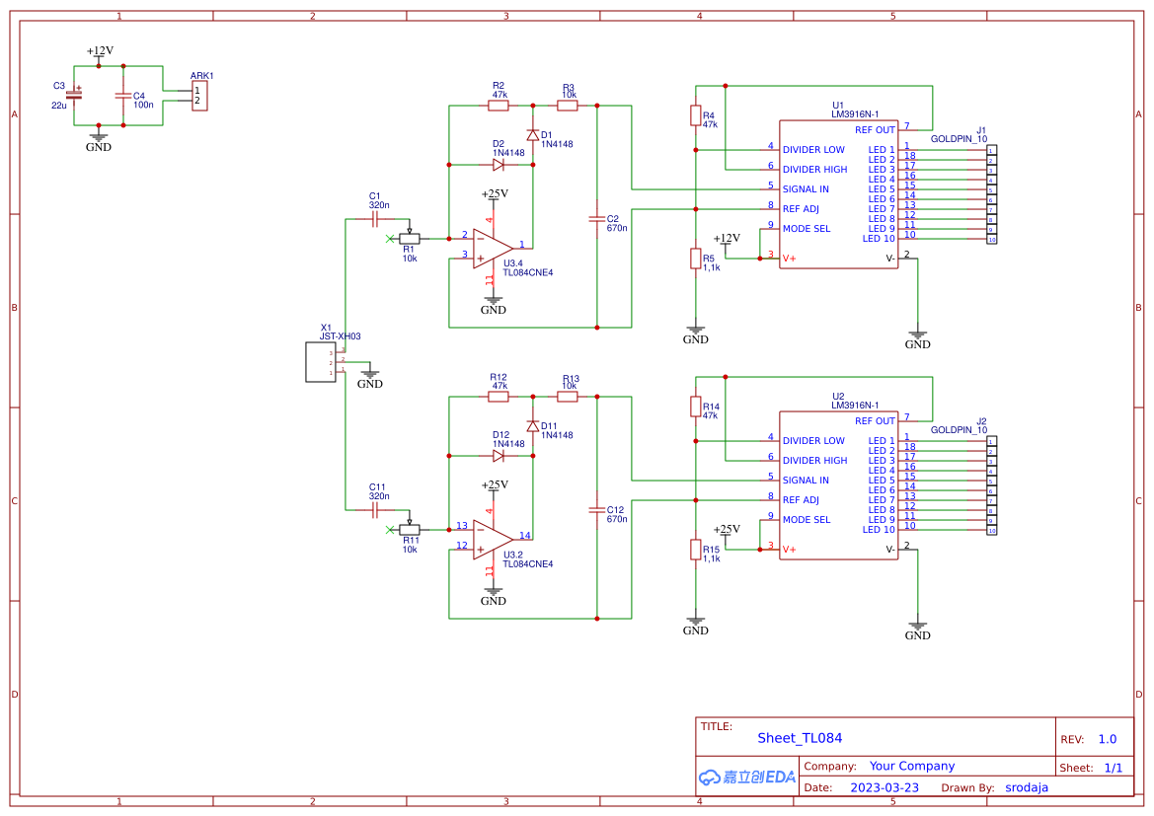1154x816 pixels.
Task: Select the LM3916N-1 chip U1
Action: 839,192
